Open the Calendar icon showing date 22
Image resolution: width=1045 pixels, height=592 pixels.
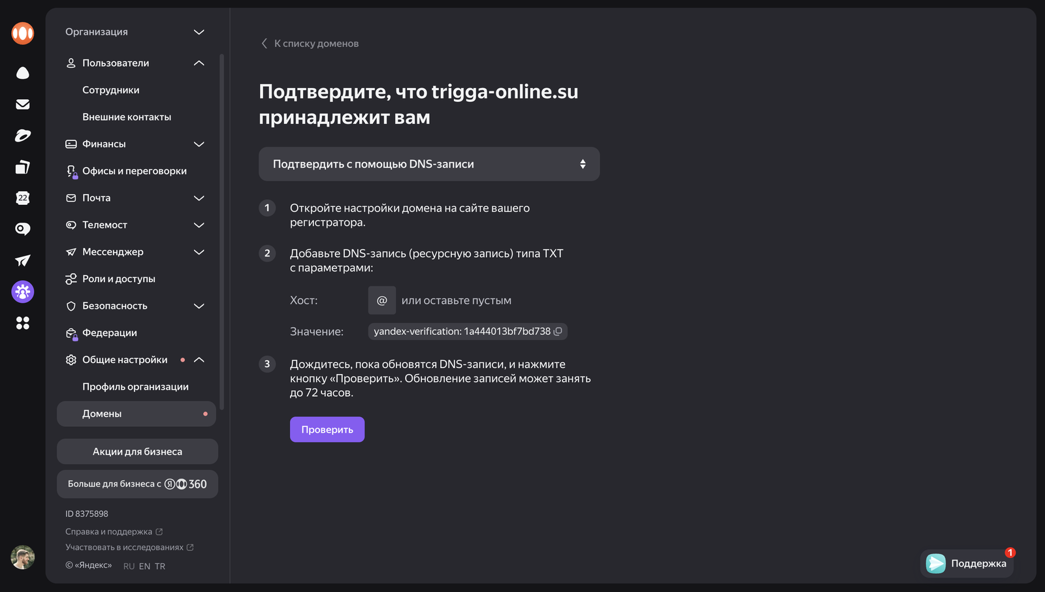(x=22, y=198)
